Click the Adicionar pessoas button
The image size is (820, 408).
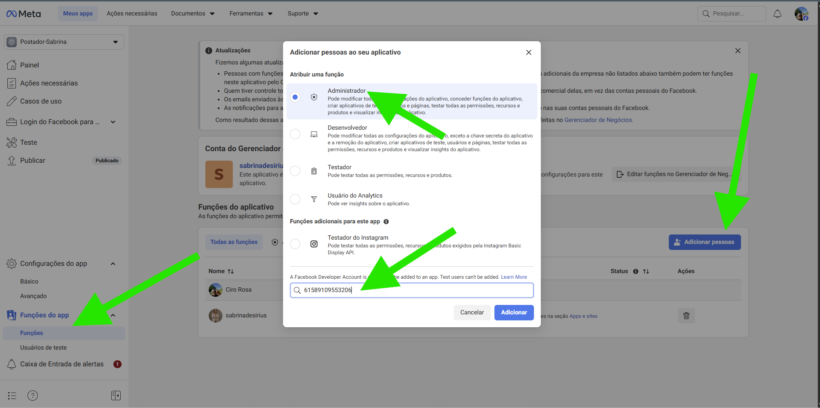click(x=704, y=242)
